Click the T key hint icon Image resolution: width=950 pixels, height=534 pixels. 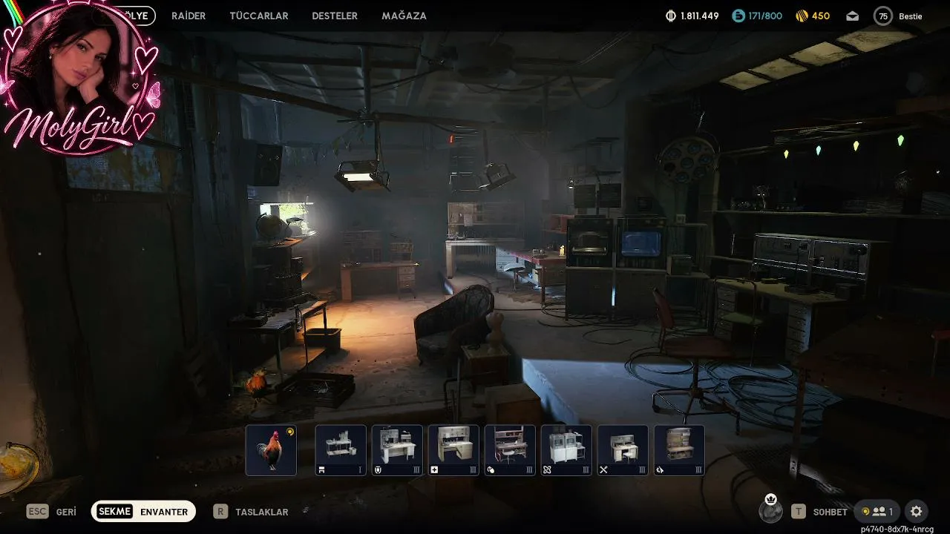[799, 511]
